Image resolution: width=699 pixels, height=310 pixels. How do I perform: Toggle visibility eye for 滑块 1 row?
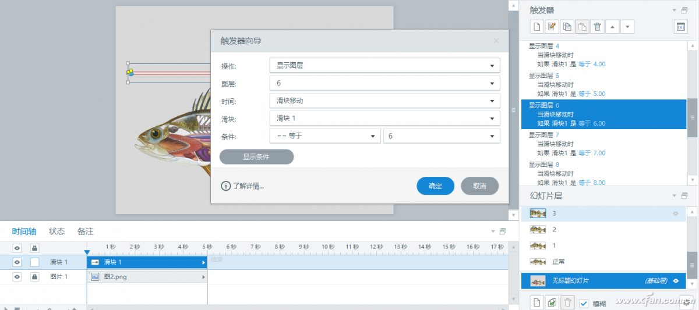17,262
